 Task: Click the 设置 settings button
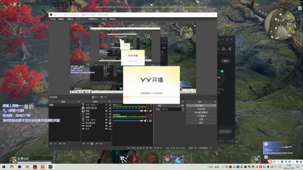pyautogui.click(x=201, y=119)
